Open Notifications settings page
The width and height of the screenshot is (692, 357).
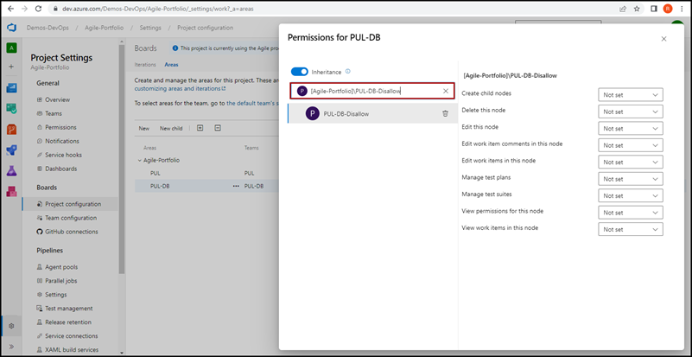pos(62,141)
